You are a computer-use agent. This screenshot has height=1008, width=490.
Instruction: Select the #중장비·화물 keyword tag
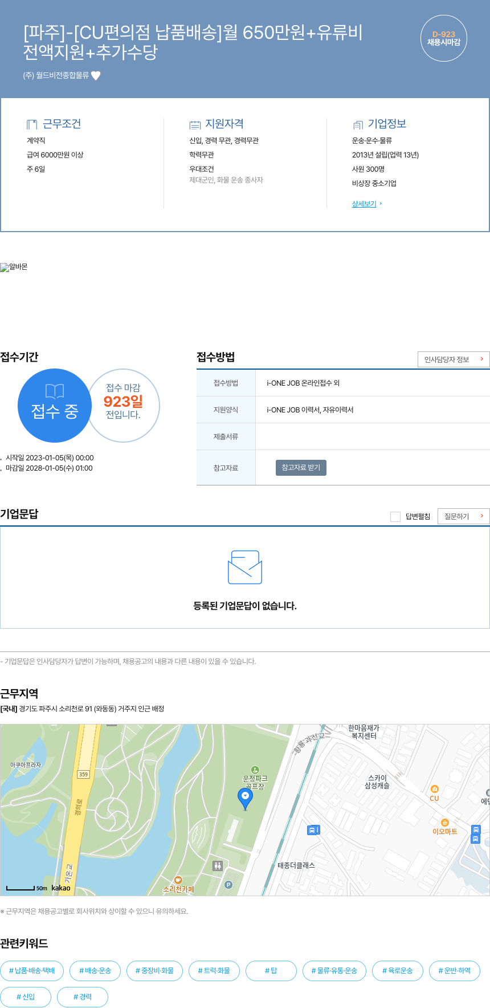[x=154, y=971]
